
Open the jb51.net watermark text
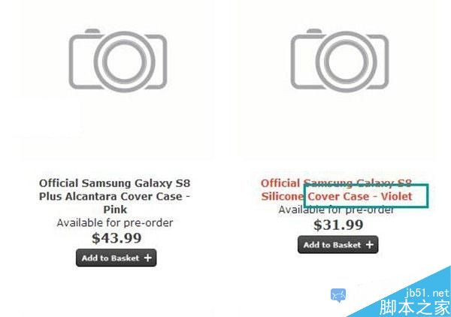click(427, 293)
